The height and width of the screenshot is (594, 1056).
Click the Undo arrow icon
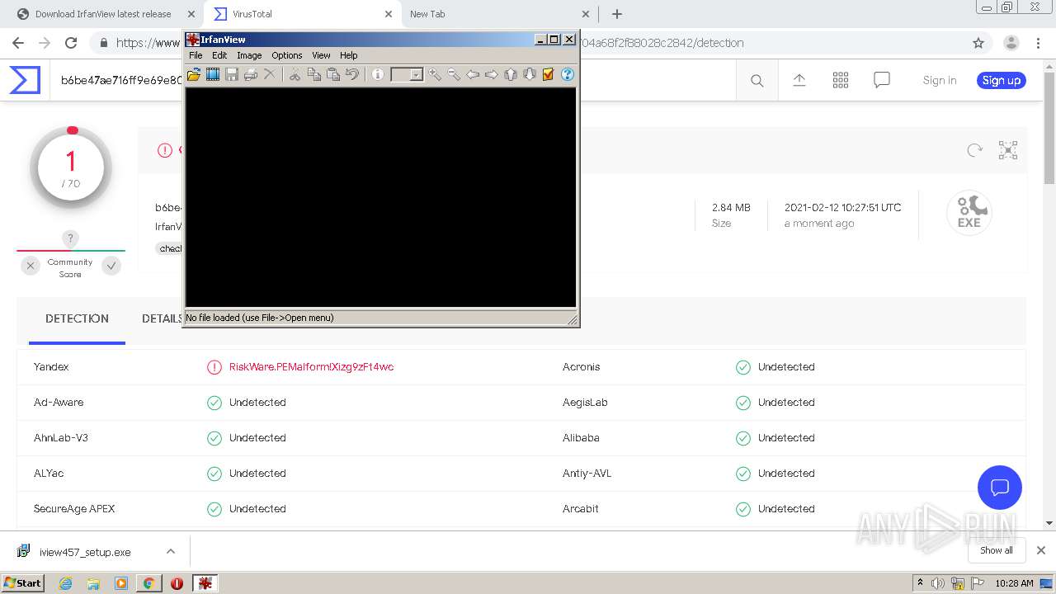352,74
